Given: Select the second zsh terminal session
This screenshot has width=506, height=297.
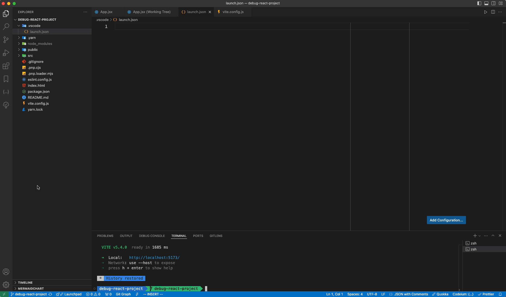Looking at the screenshot, I should click(474, 249).
